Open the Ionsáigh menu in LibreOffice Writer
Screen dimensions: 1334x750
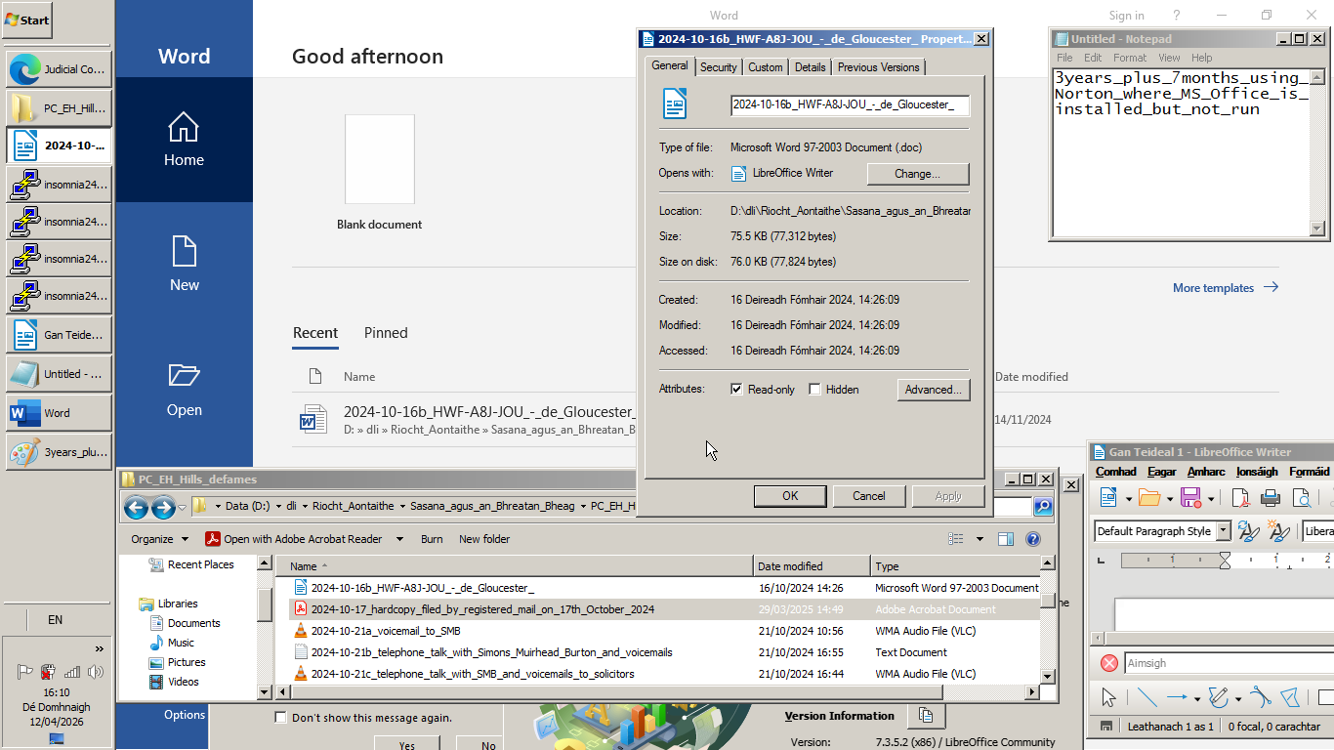pyautogui.click(x=1257, y=472)
